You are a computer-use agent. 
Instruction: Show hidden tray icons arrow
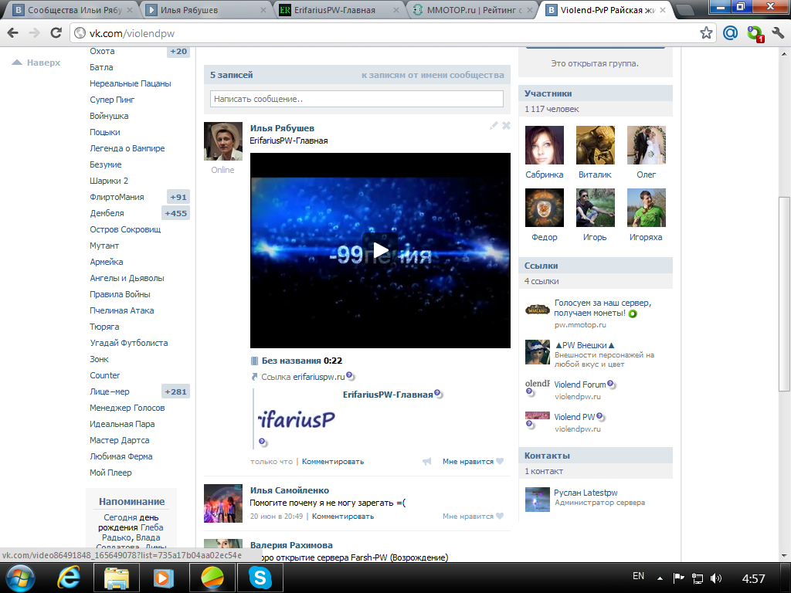pos(660,578)
